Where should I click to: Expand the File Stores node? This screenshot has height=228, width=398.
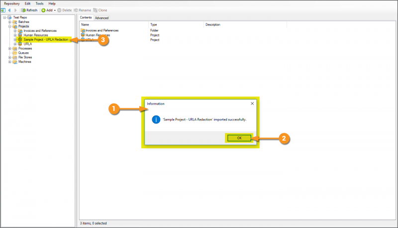(10, 58)
